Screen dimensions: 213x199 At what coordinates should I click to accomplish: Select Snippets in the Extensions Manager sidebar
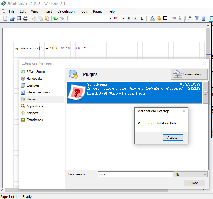pyautogui.click(x=32, y=113)
